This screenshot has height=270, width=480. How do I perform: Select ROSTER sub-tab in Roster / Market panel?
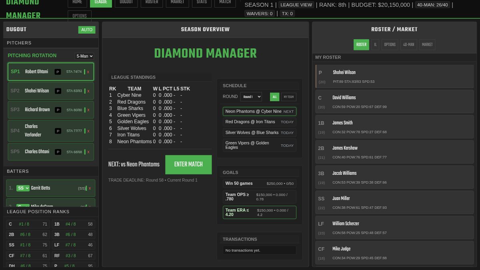click(361, 45)
